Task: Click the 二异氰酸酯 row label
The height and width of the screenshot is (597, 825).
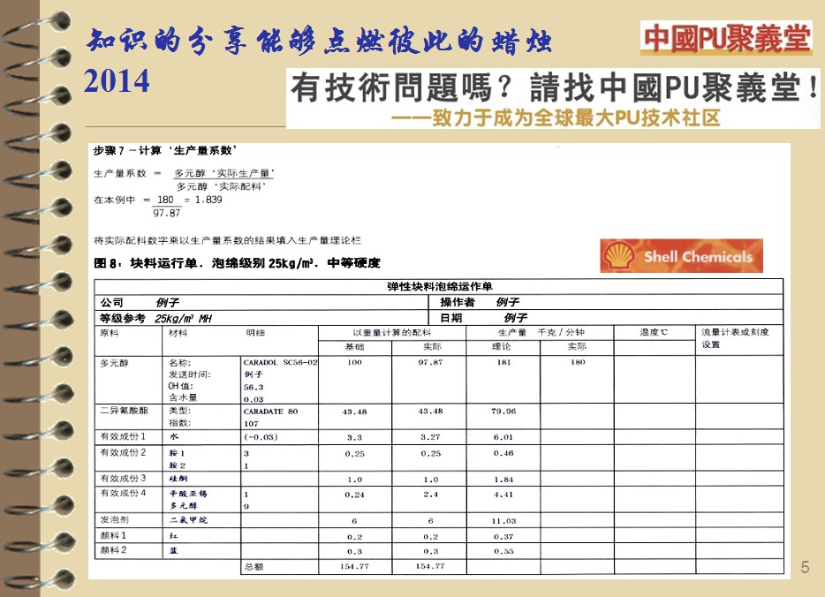Action: point(125,411)
